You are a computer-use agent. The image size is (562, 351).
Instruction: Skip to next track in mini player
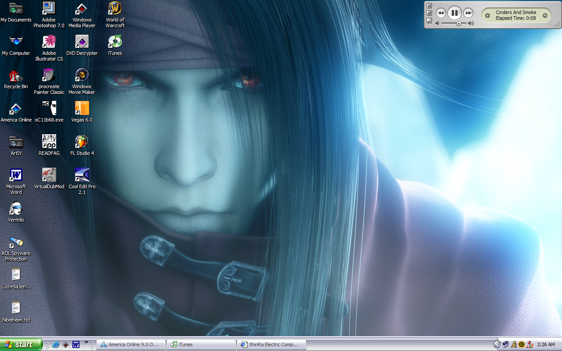coord(468,13)
